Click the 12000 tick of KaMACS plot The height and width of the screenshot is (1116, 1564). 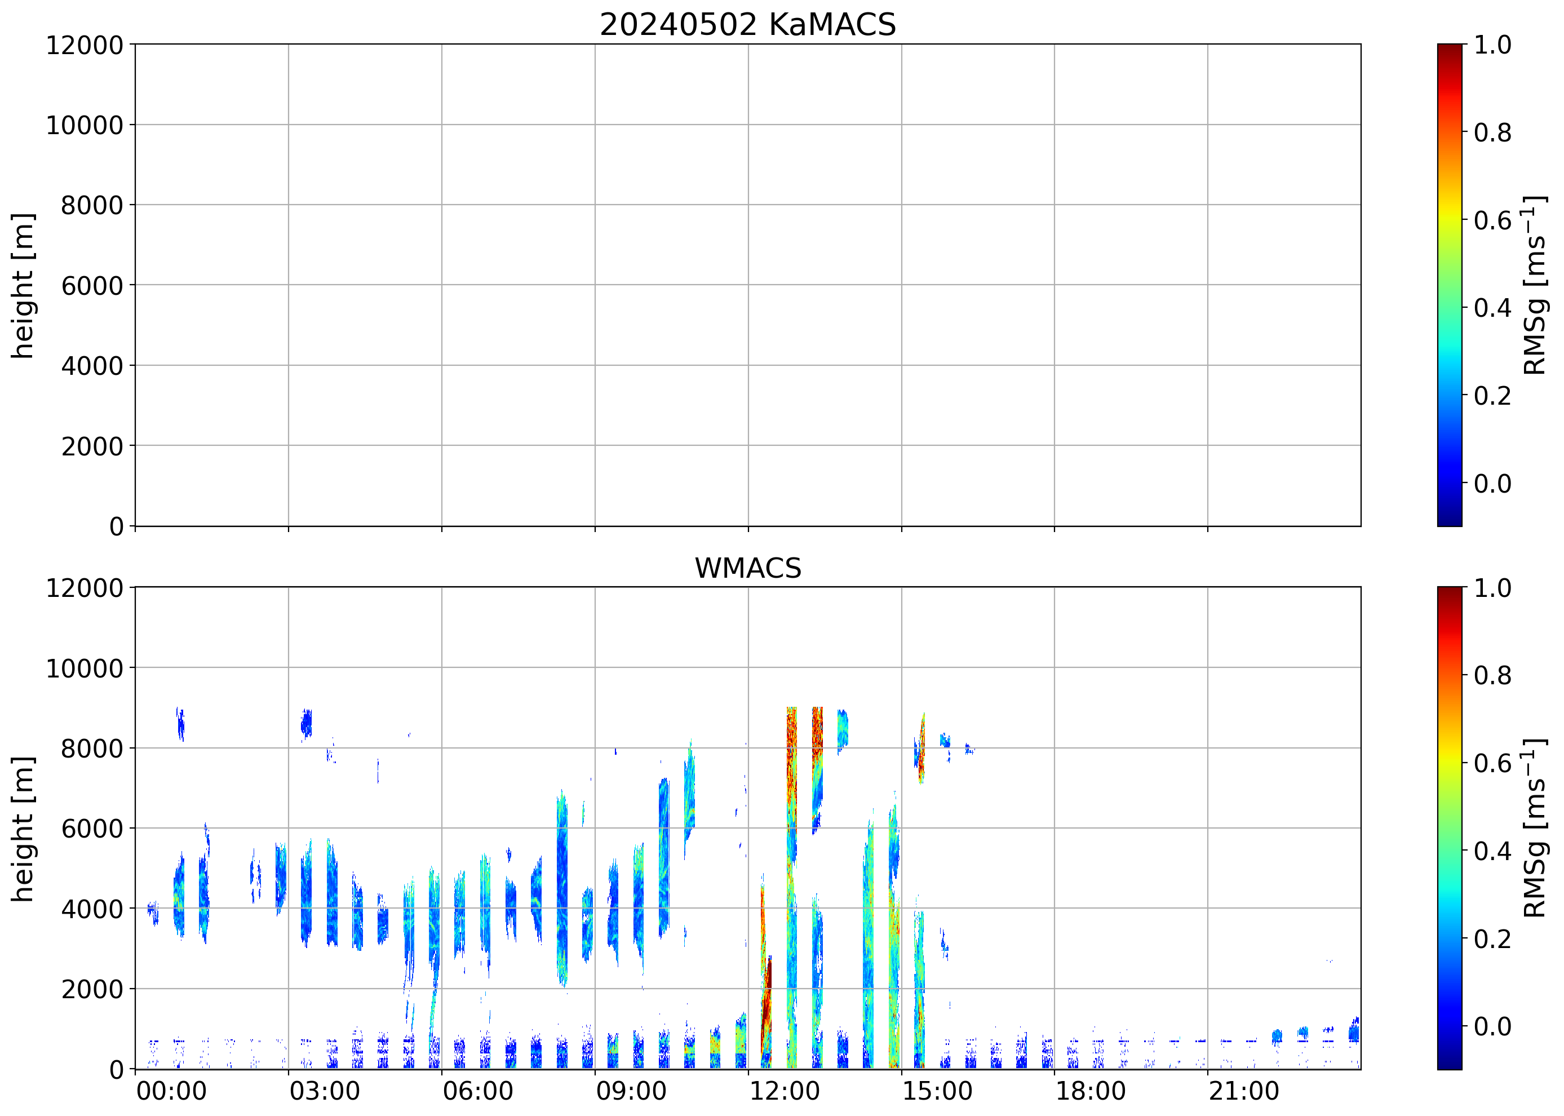click(x=85, y=45)
